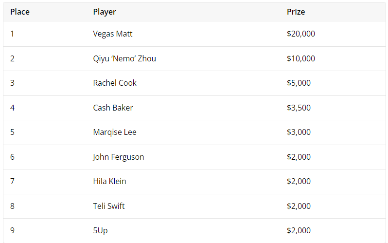Image resolution: width=388 pixels, height=243 pixels.
Task: Click the $10,000 prize value
Action: tap(300, 58)
